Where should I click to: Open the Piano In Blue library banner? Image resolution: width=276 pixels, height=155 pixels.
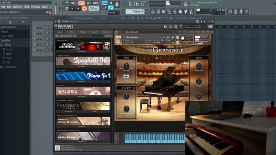click(83, 76)
